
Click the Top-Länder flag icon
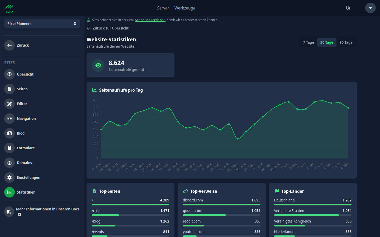(x=277, y=191)
